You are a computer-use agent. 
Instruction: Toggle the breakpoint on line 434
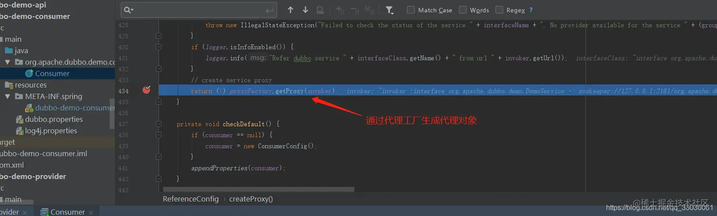point(147,90)
